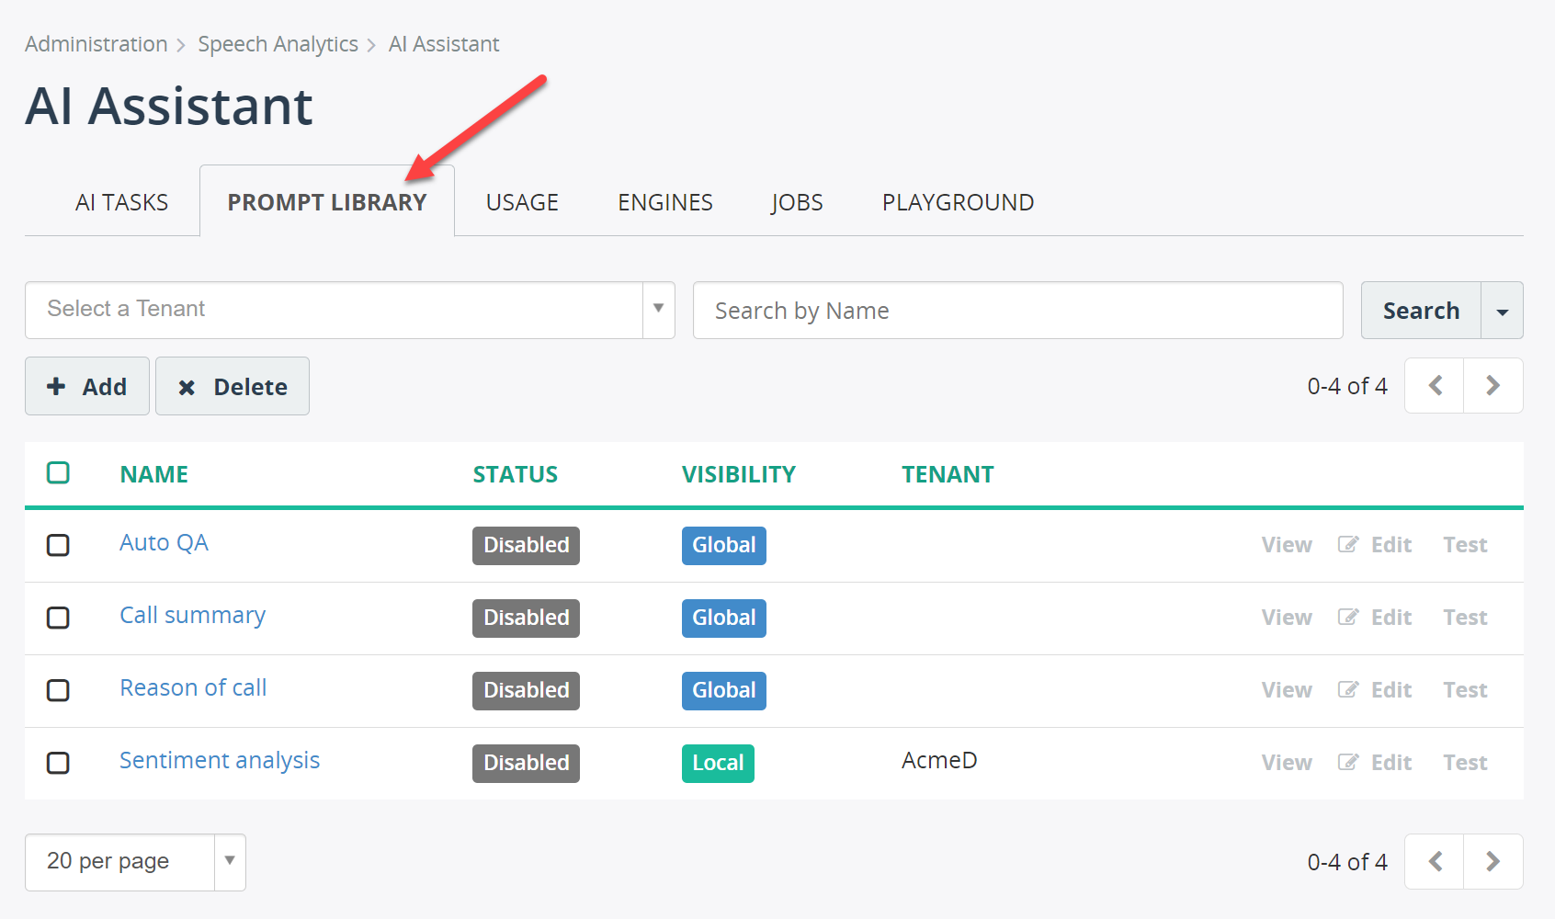The height and width of the screenshot is (919, 1555).
Task: Open the Usage tab
Action: point(522,202)
